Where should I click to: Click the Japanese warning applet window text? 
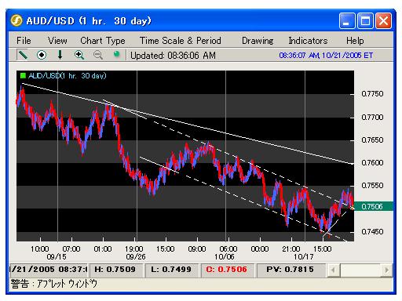point(54,284)
